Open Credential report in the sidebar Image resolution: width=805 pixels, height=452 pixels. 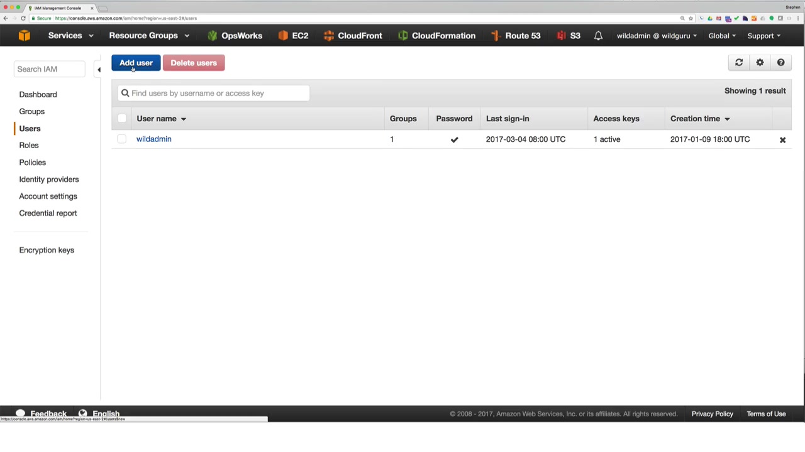48,213
